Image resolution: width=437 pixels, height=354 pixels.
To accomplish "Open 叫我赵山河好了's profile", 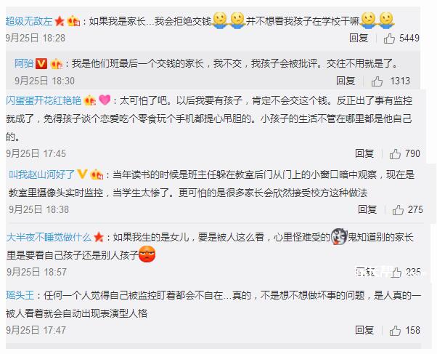I will click(x=42, y=174).
